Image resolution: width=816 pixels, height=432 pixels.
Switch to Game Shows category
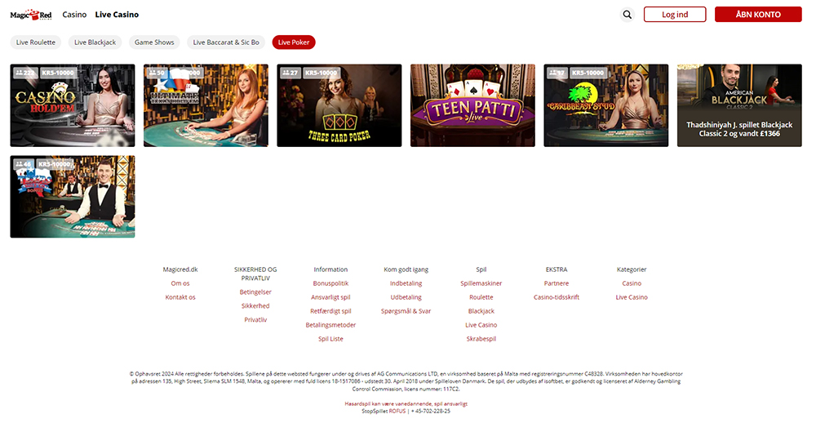pyautogui.click(x=154, y=42)
